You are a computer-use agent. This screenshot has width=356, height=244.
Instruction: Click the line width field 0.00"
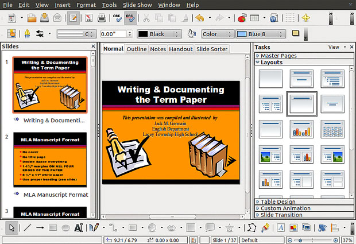coord(113,34)
